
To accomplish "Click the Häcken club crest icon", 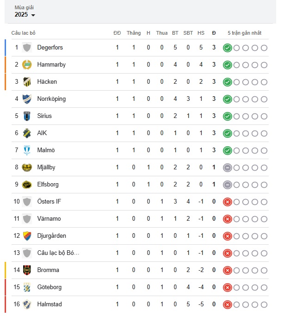I will click(27, 82).
